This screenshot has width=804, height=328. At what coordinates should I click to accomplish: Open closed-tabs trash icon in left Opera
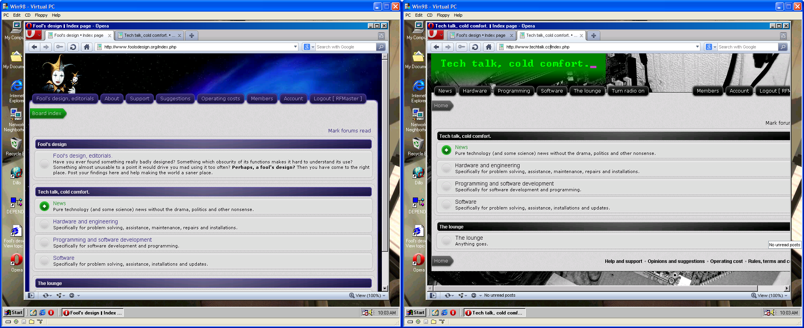click(381, 36)
